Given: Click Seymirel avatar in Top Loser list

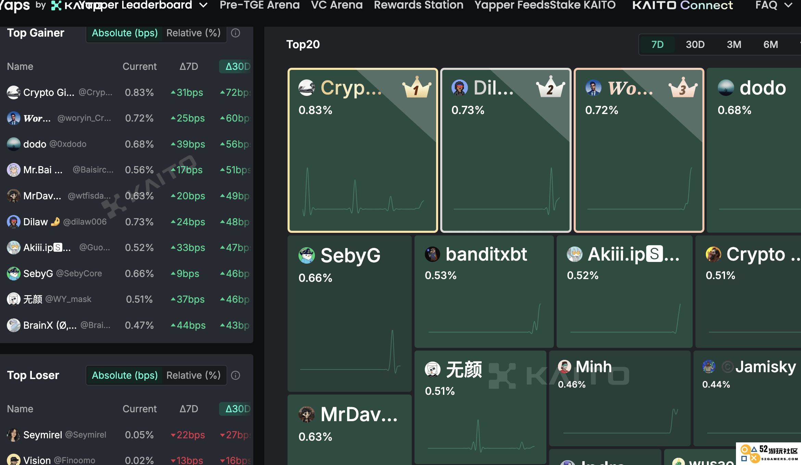Looking at the screenshot, I should (14, 435).
